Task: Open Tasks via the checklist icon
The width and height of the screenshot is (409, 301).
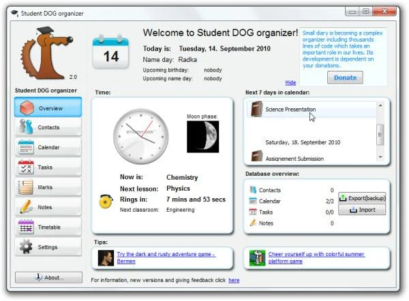Action: point(26,167)
